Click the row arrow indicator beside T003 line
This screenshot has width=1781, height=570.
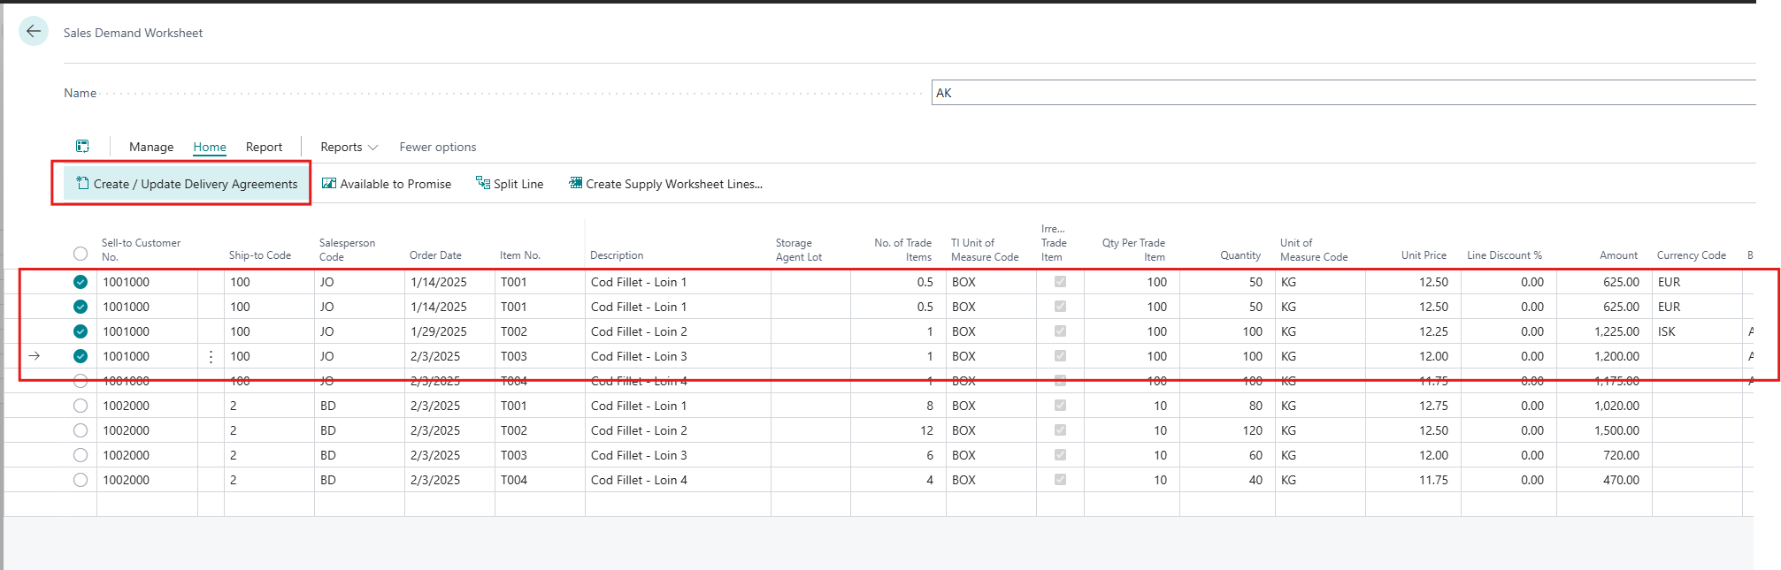pyautogui.click(x=35, y=356)
